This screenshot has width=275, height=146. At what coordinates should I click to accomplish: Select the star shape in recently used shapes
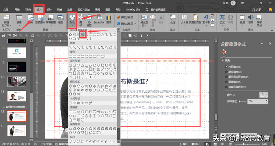[71, 35]
